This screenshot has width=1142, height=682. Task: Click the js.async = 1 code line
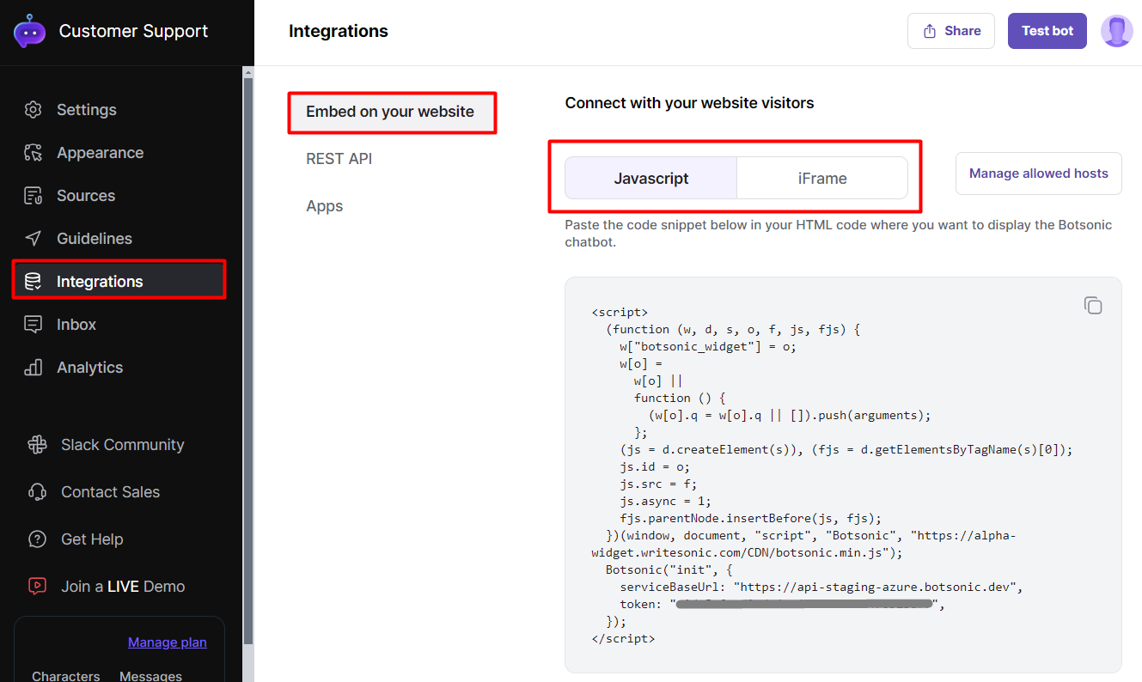663,502
